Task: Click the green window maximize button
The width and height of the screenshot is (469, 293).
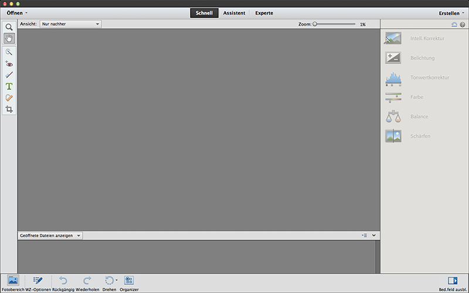Action: 18,4
